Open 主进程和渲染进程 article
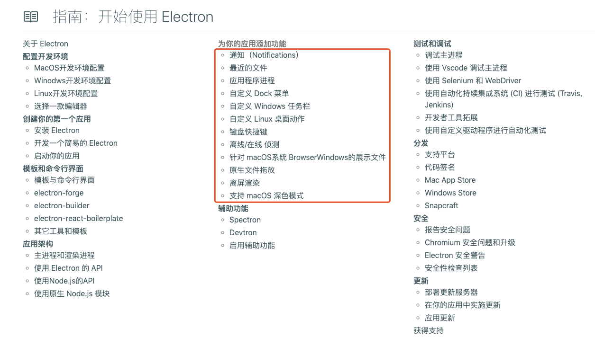 [64, 256]
